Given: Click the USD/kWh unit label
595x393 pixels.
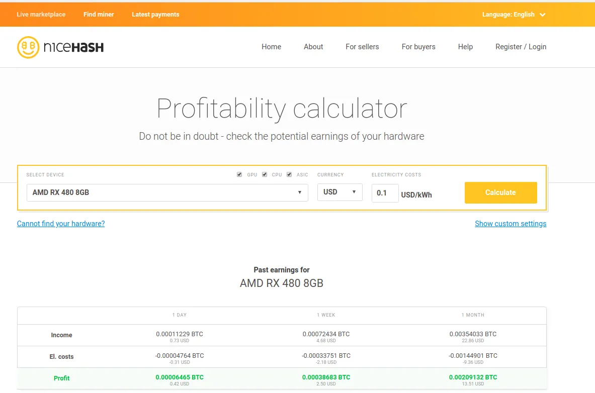Looking at the screenshot, I should 416,195.
